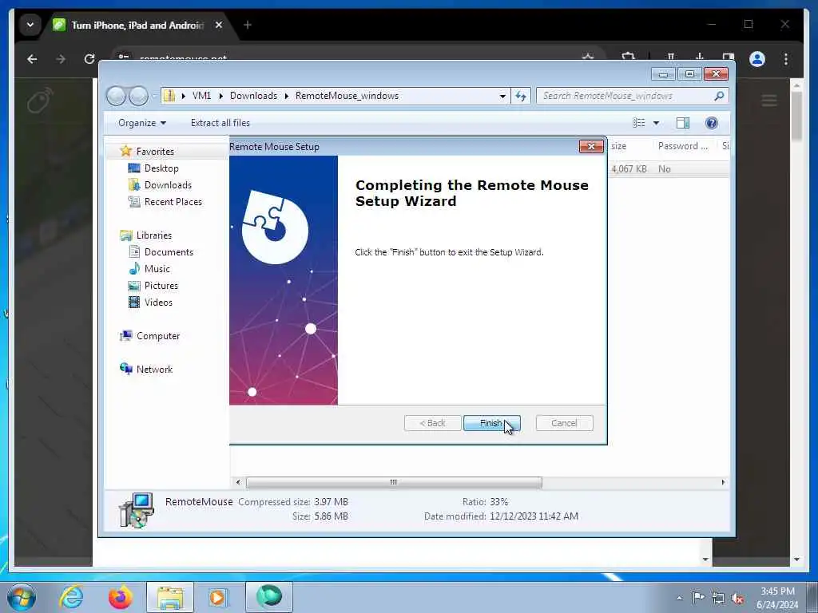
Task: Click VM1 in the address breadcrumb
Action: [201, 96]
